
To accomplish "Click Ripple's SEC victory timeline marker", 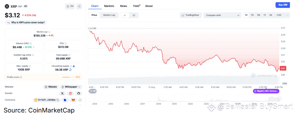I will coord(266,91).
